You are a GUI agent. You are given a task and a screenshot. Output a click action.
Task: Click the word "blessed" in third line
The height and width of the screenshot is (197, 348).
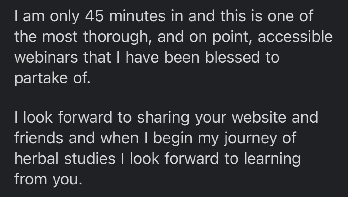(x=232, y=57)
